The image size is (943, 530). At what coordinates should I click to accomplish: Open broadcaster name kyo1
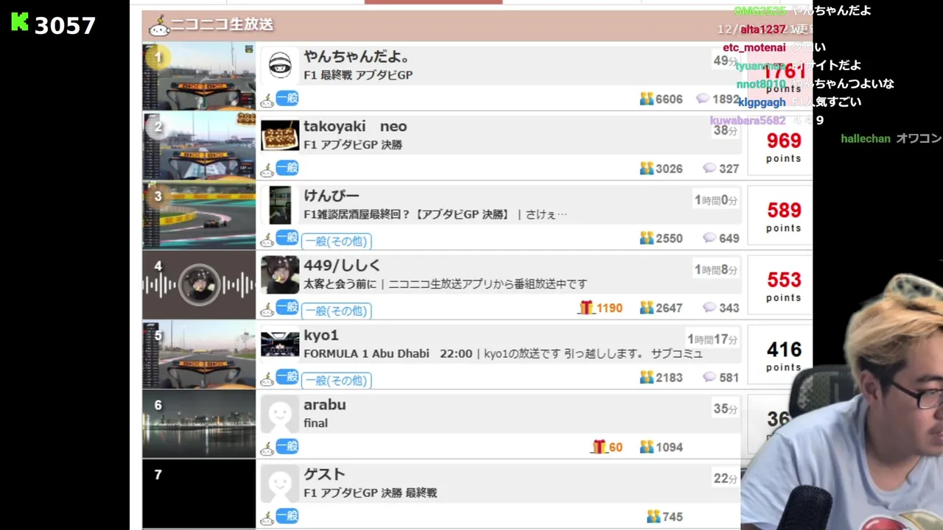(321, 336)
